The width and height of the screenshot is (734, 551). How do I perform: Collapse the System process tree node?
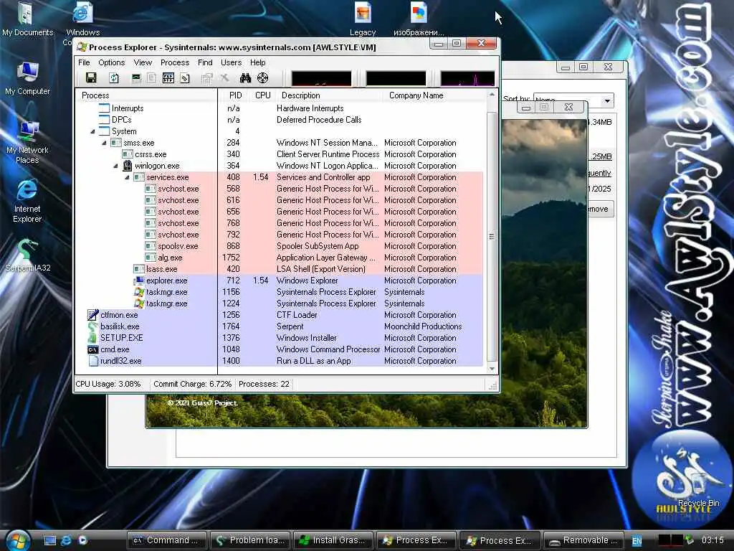tap(92, 132)
